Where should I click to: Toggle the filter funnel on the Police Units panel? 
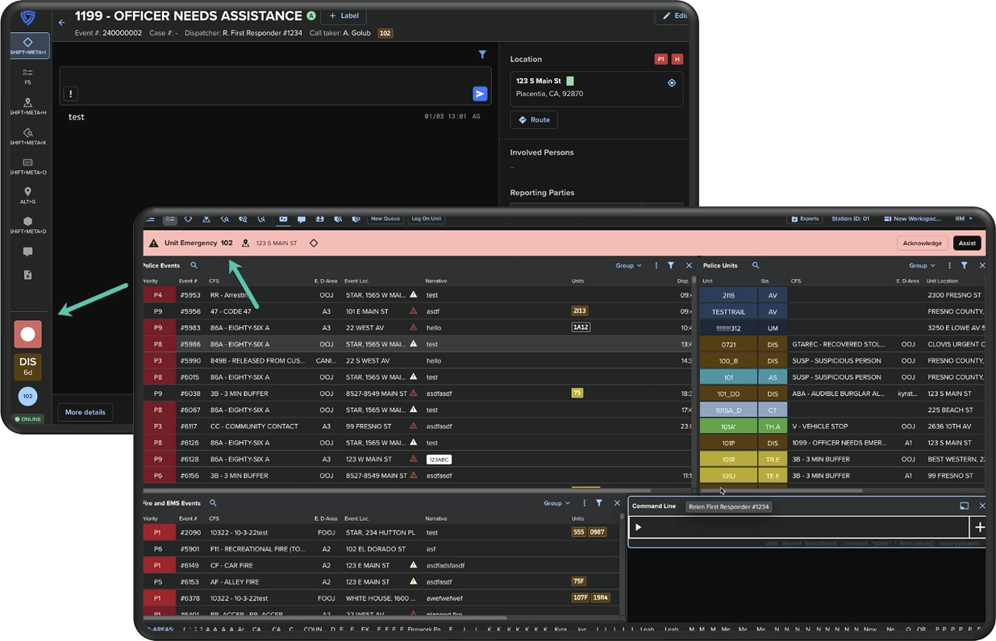(965, 264)
